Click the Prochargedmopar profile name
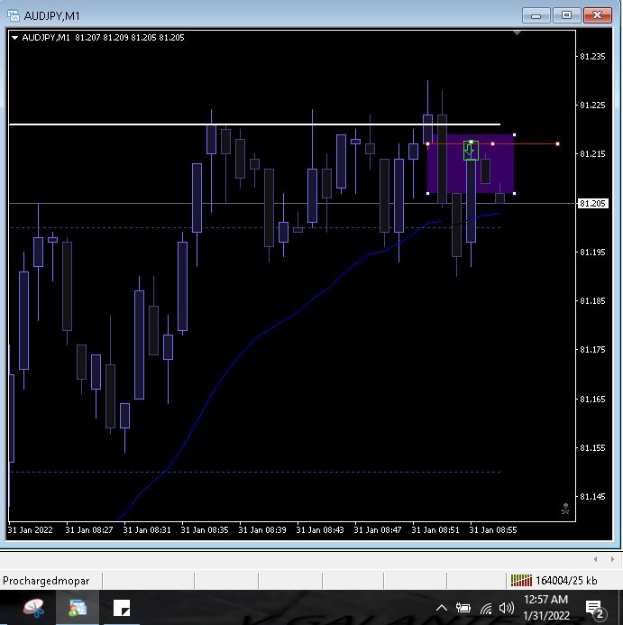 pyautogui.click(x=46, y=581)
